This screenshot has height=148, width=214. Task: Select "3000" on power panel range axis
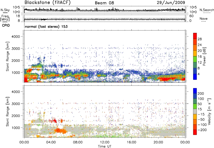pyautogui.click(x=16, y=49)
